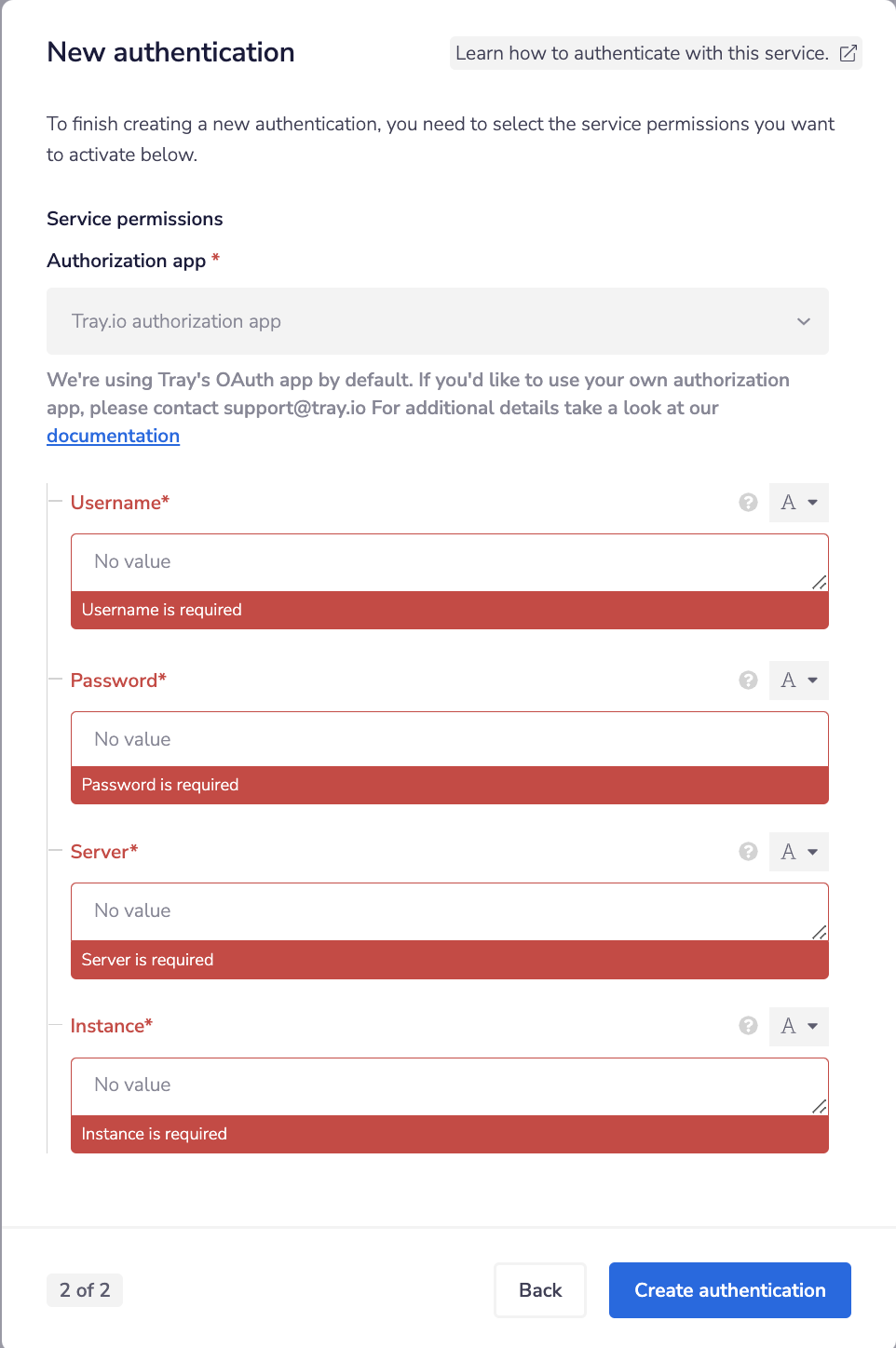Viewport: 896px width, 1348px height.
Task: Open the help tooltip for the Username field
Action: [748, 502]
